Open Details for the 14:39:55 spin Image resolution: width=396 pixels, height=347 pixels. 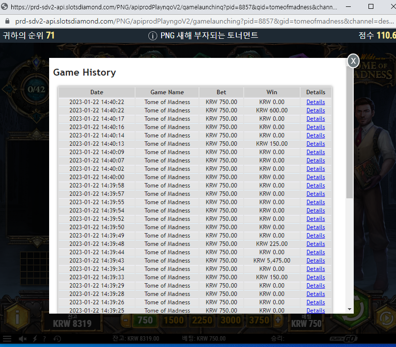point(315,202)
